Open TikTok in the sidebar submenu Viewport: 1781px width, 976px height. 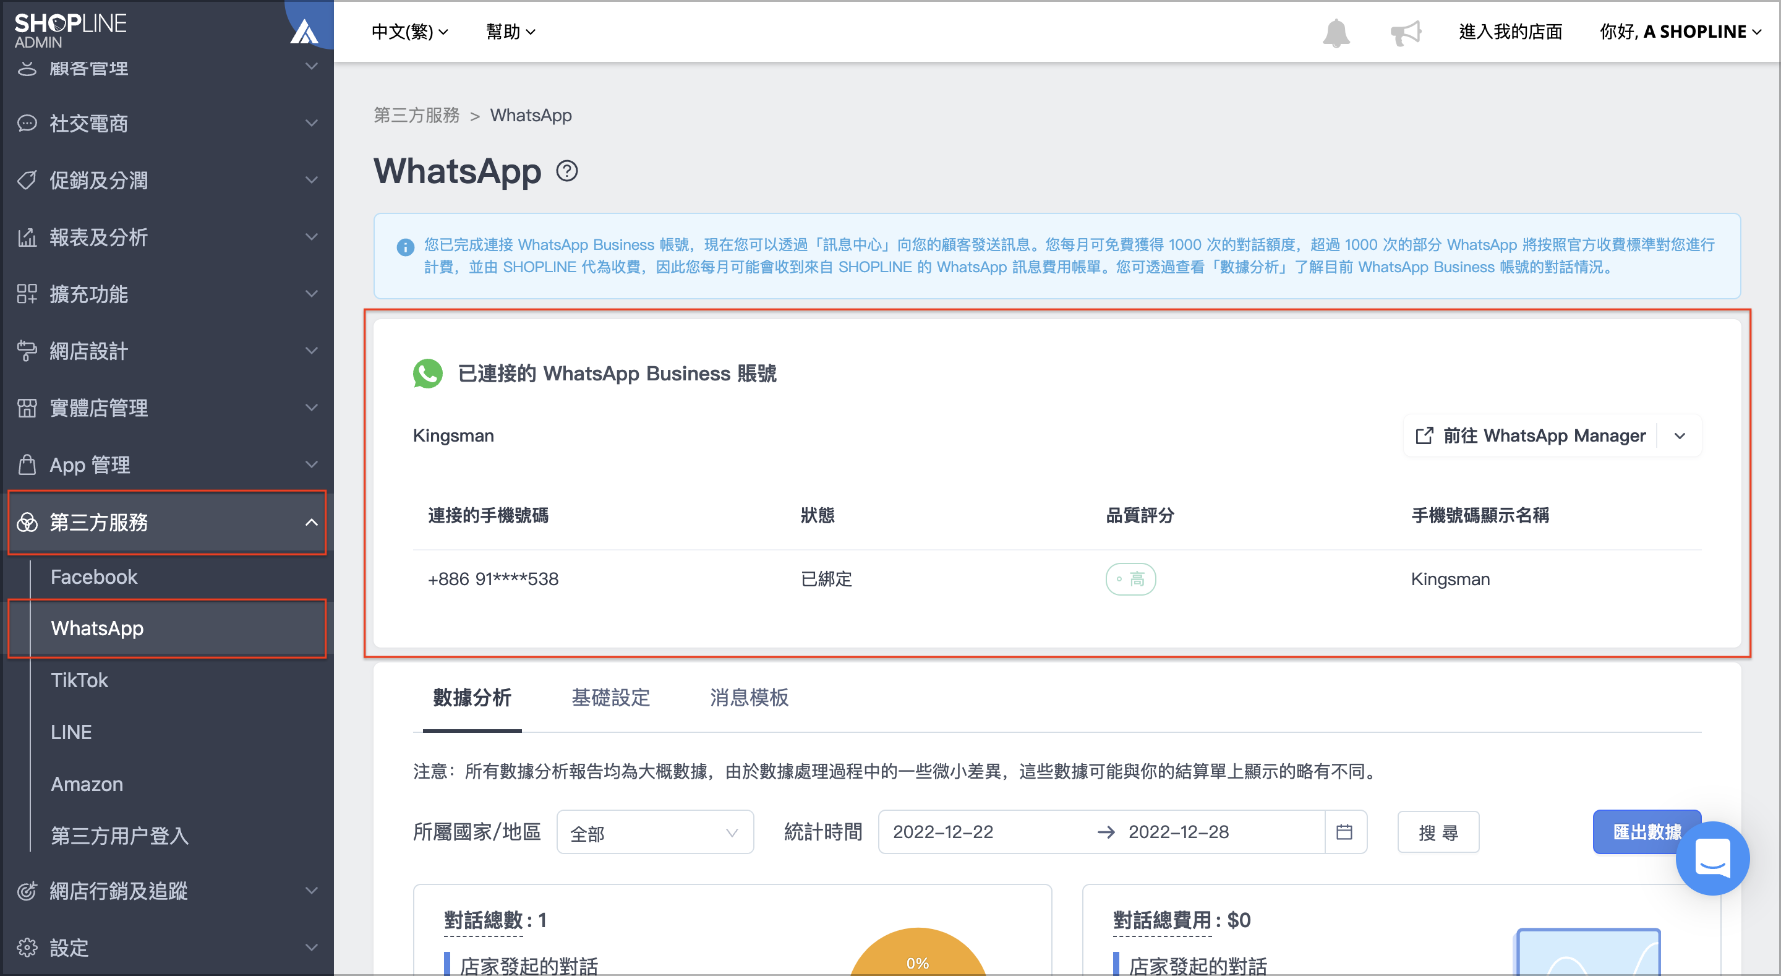click(x=80, y=680)
